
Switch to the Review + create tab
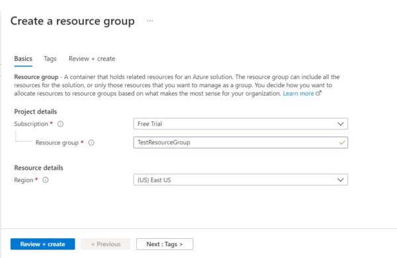92,59
